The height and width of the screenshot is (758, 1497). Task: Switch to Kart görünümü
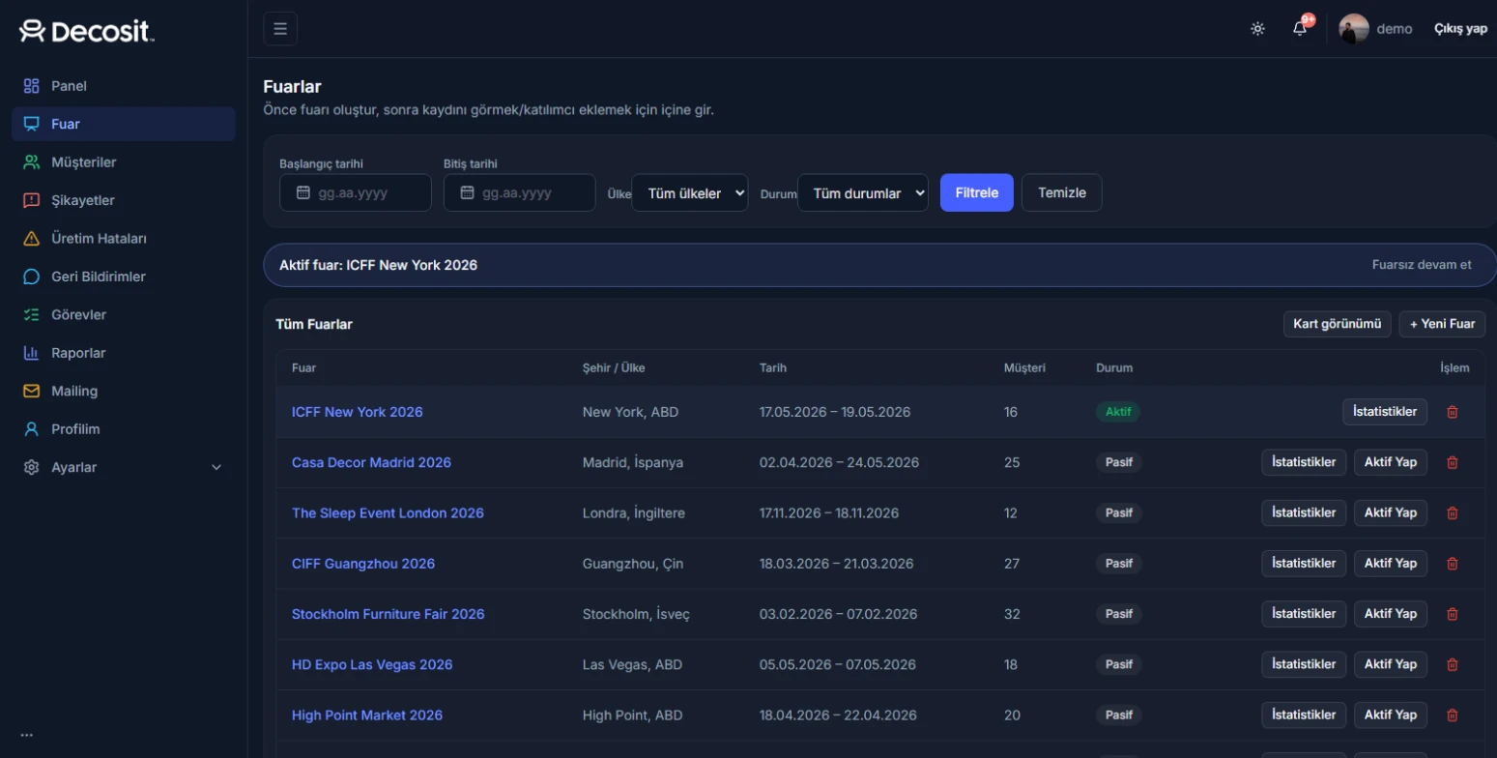pyautogui.click(x=1338, y=324)
